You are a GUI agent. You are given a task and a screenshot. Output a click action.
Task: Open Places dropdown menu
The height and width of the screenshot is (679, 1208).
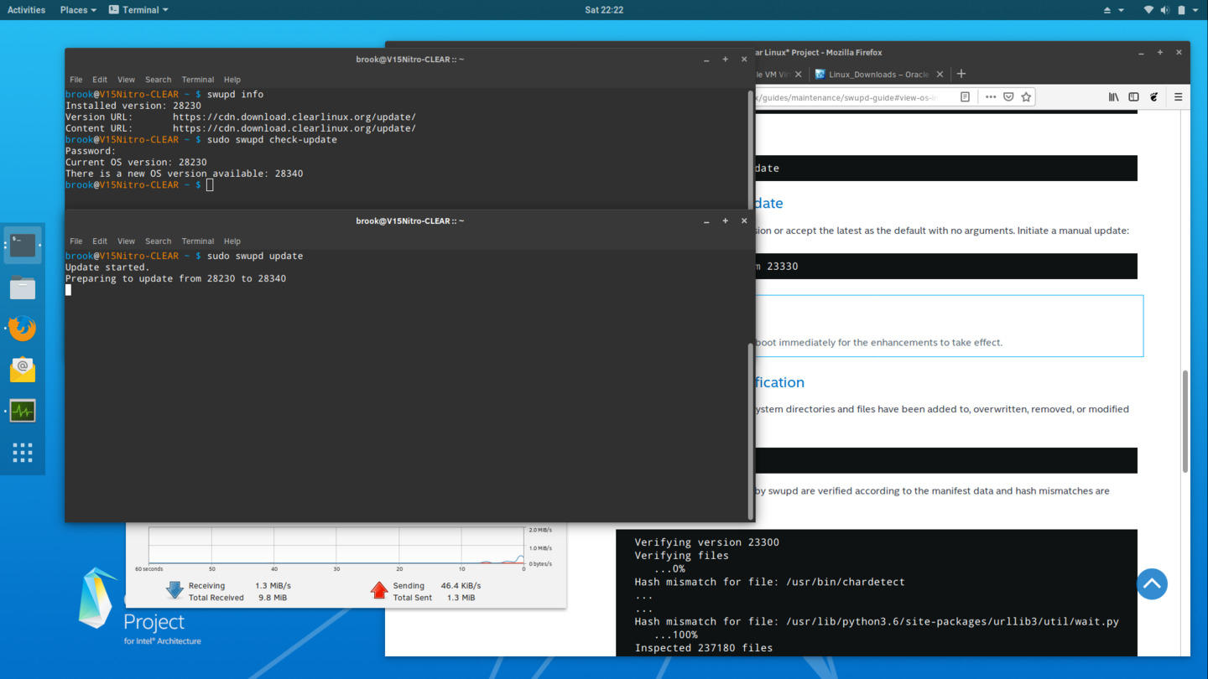[78, 10]
